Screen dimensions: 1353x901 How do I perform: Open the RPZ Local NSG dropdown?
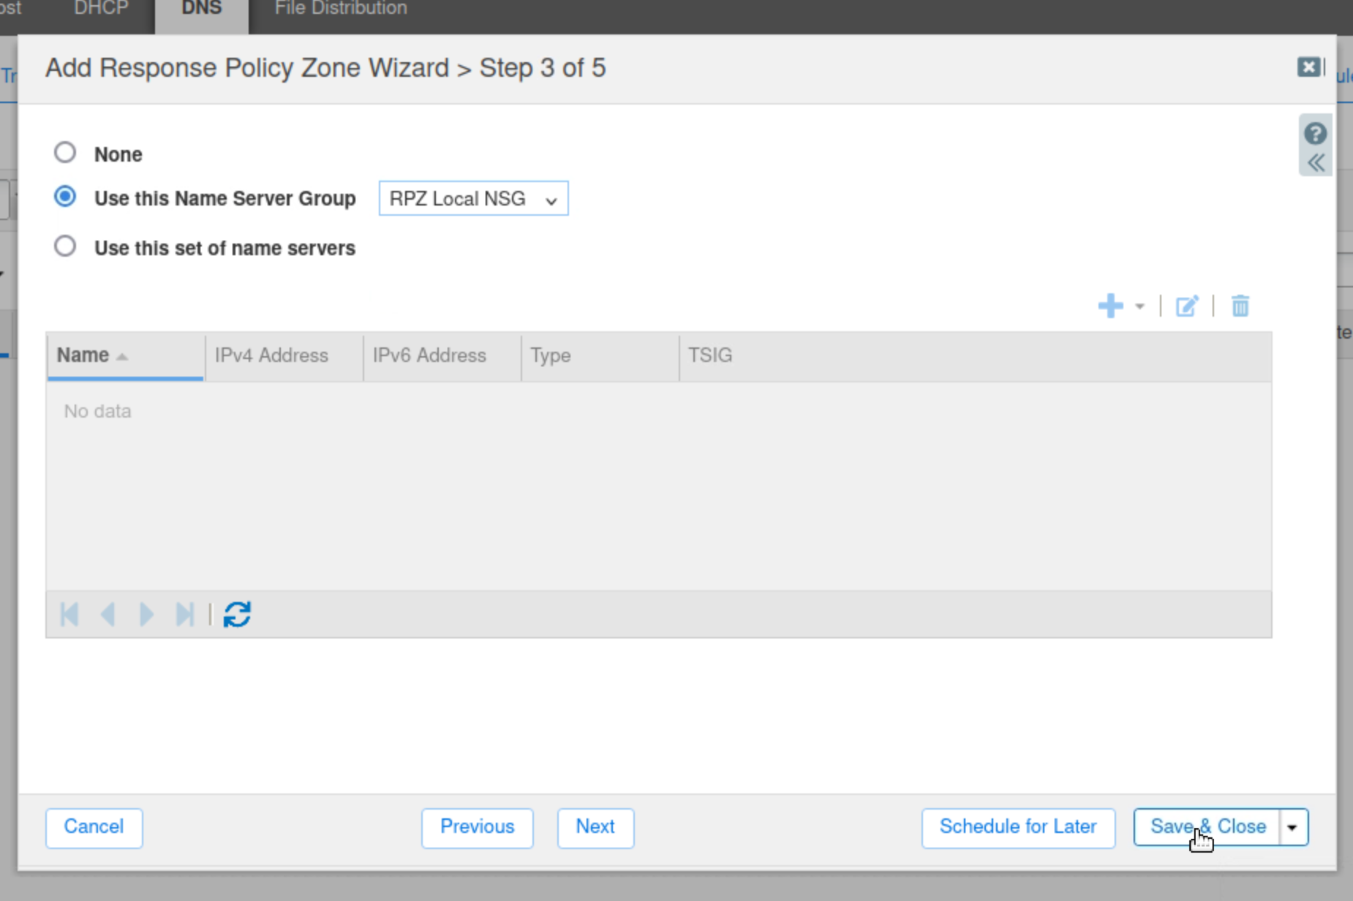(x=473, y=199)
